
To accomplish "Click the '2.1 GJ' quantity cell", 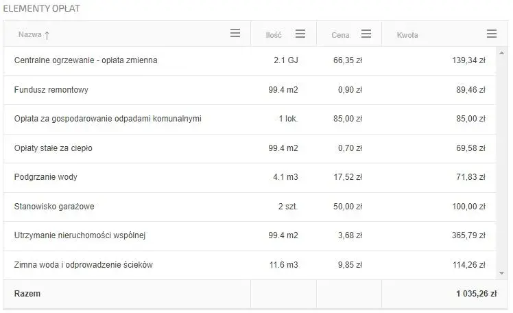I will tap(286, 60).
